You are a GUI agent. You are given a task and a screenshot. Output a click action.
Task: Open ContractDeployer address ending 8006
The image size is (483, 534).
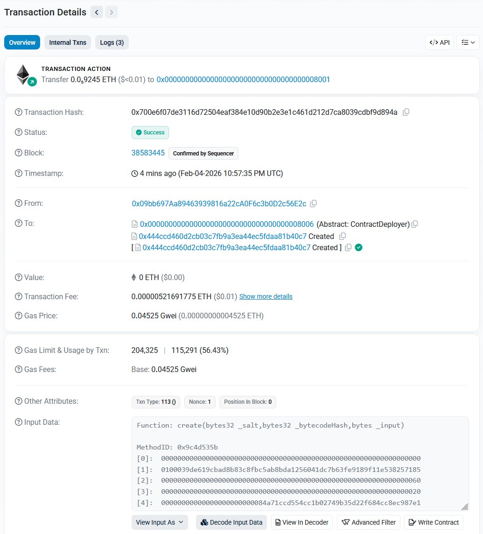(x=227, y=224)
